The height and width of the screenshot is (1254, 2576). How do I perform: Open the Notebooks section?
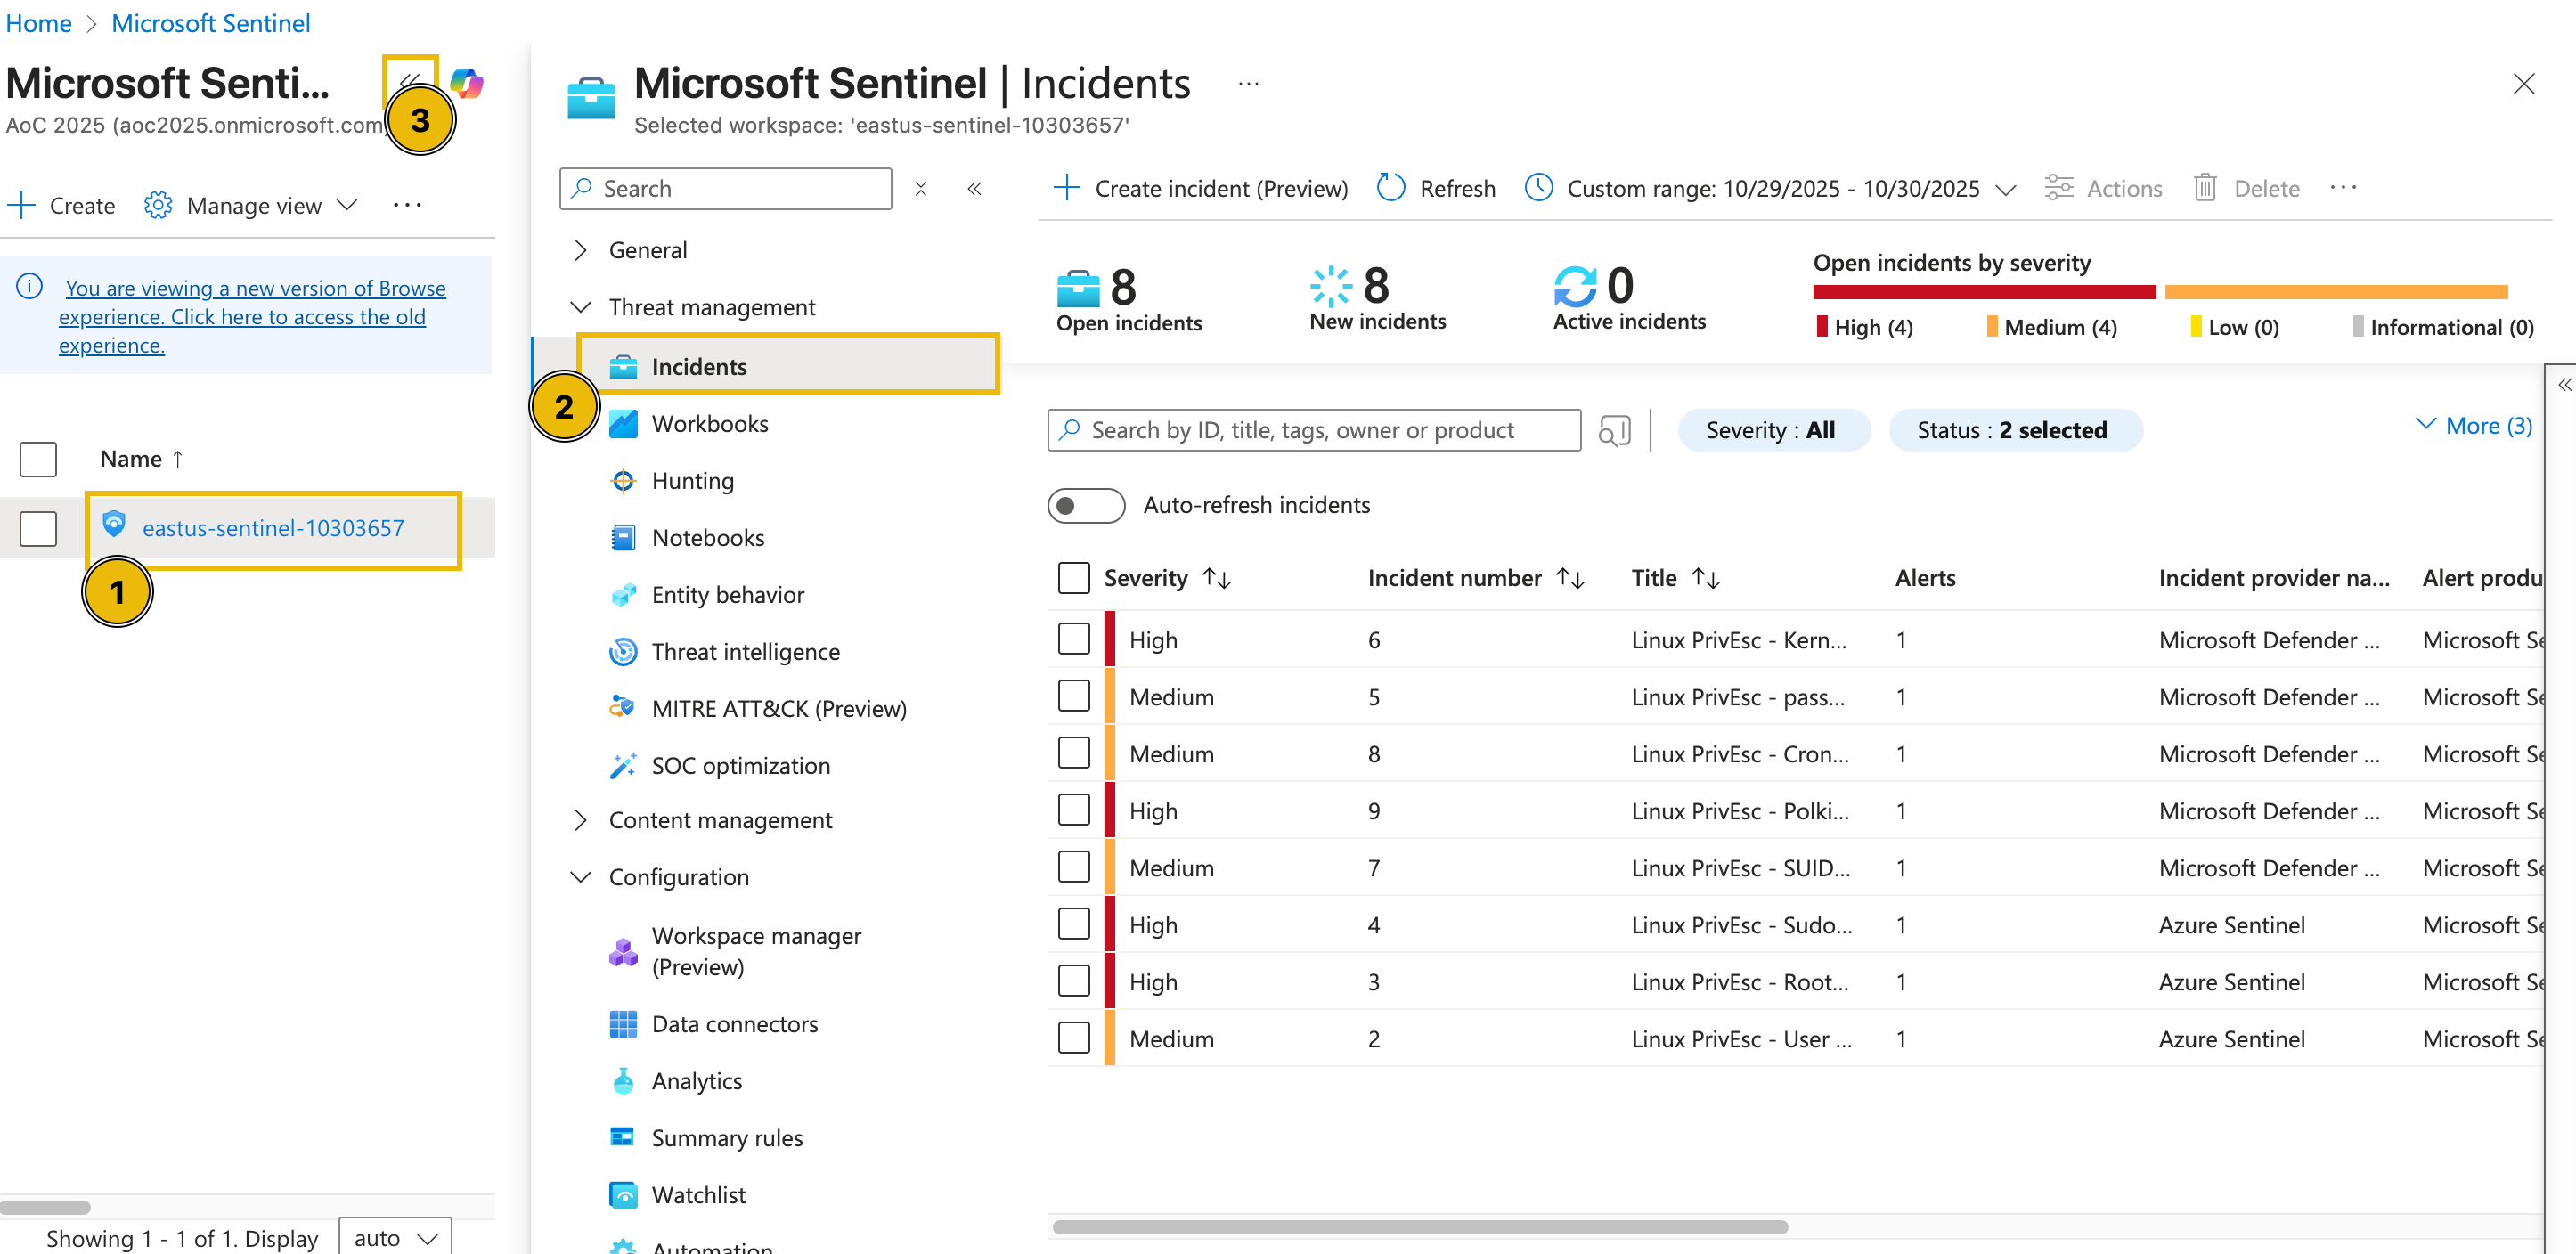point(707,537)
